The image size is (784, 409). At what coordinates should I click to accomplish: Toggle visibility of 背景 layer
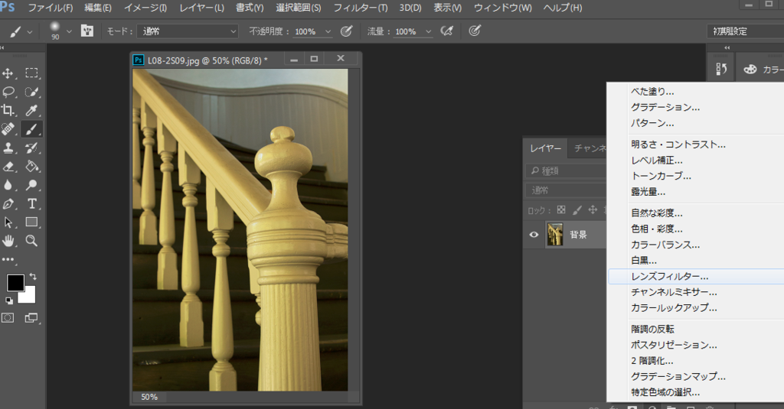(534, 235)
